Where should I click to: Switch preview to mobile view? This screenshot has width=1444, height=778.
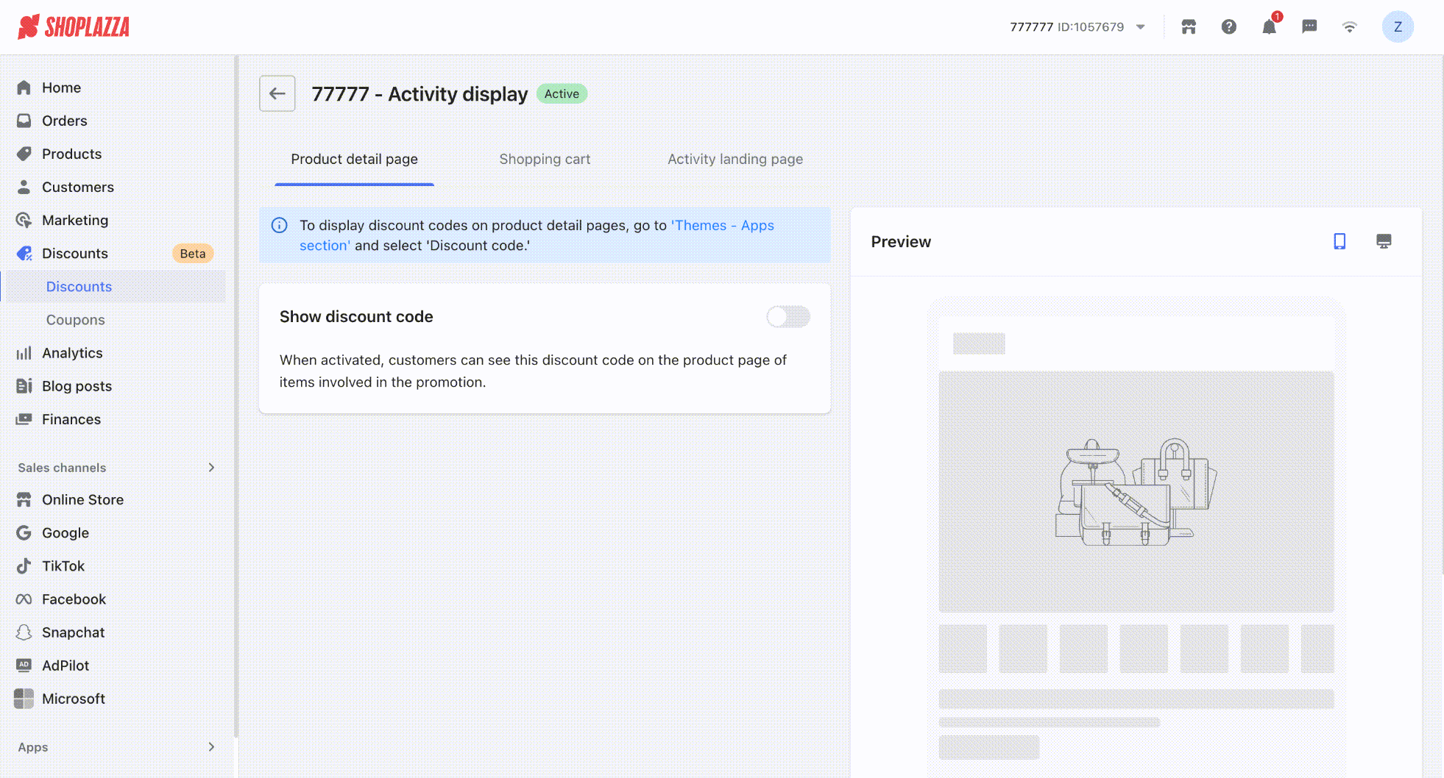point(1339,242)
